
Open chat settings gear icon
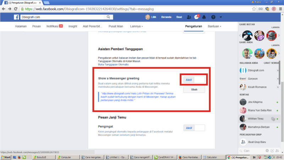pos(267,150)
